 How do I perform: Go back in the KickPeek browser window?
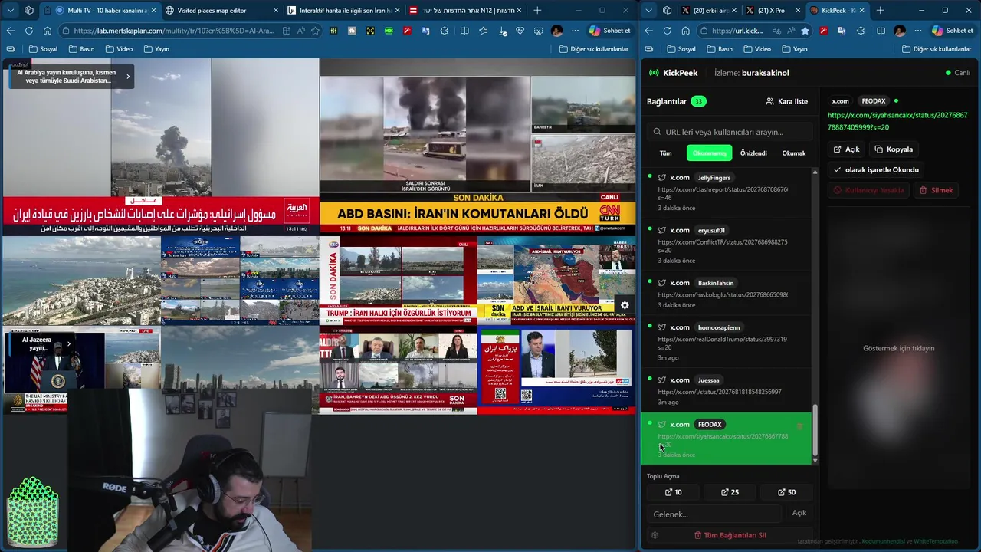point(649,31)
